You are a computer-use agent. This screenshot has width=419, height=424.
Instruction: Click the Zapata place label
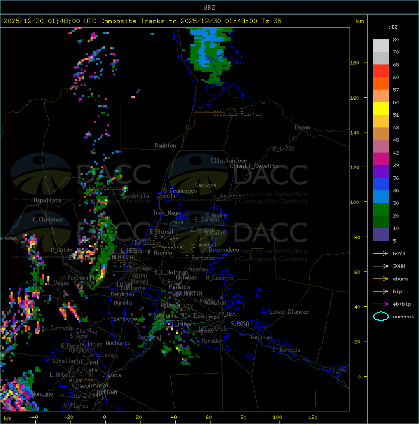(x=112, y=375)
